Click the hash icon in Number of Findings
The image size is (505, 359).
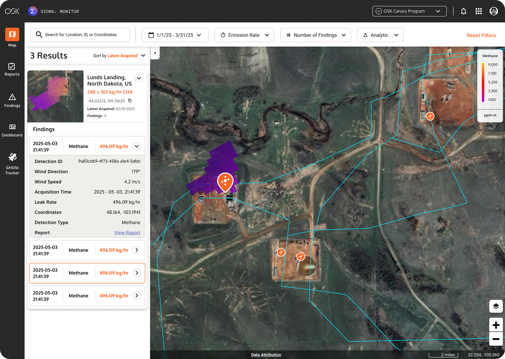pos(288,35)
